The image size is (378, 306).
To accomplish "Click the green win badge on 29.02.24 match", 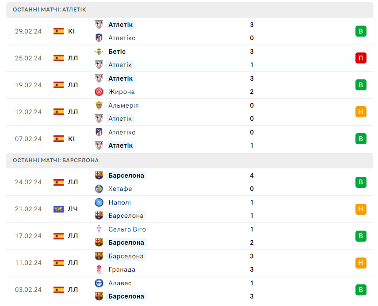I will click(x=361, y=31).
